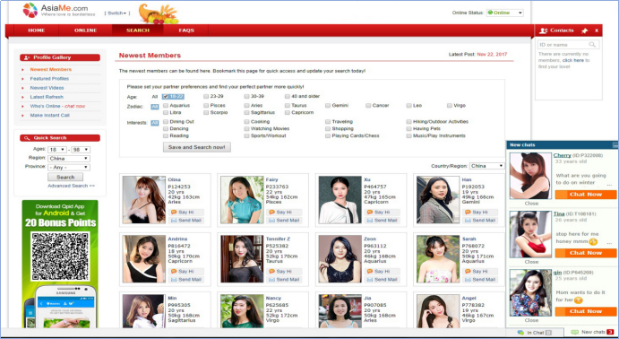
Task: Open Featured Profiles in Profile Gallery
Action: pyautogui.click(x=49, y=79)
